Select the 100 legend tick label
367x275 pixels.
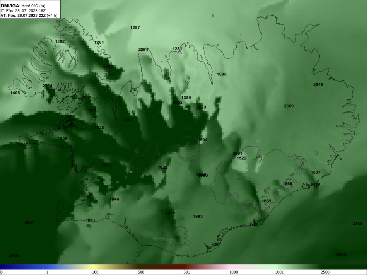coord(95,272)
